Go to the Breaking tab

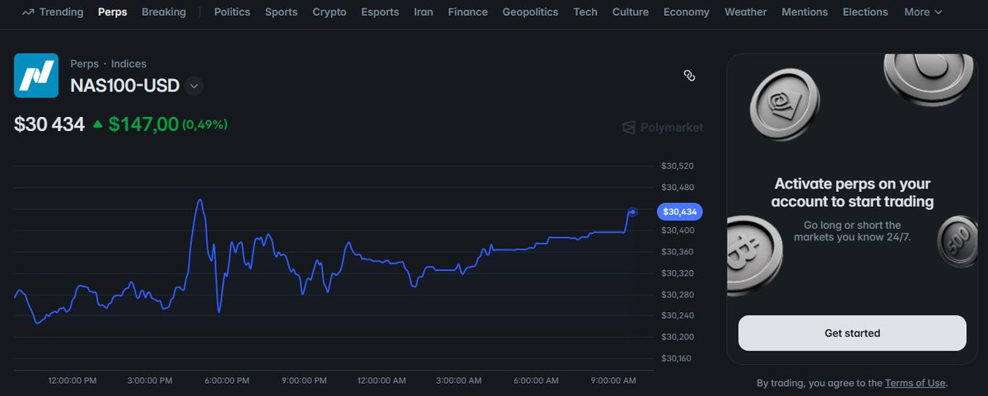point(164,12)
